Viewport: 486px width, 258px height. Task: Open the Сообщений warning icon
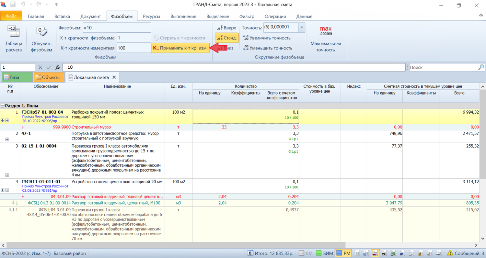tap(450, 253)
